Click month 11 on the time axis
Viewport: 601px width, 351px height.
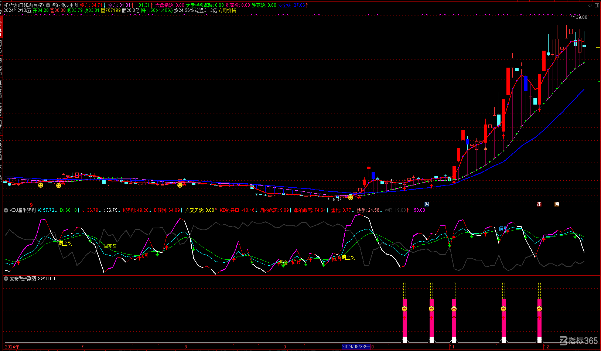[452, 347]
